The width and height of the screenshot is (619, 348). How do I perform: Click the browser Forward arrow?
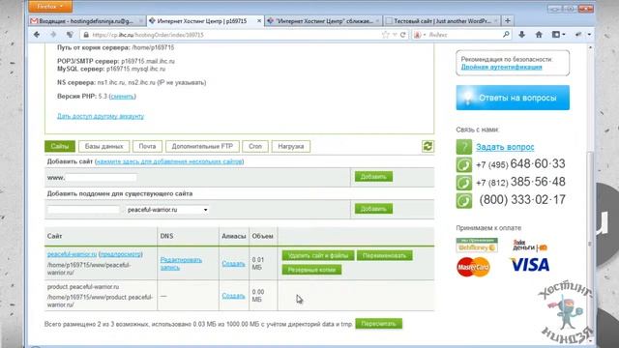coord(53,35)
